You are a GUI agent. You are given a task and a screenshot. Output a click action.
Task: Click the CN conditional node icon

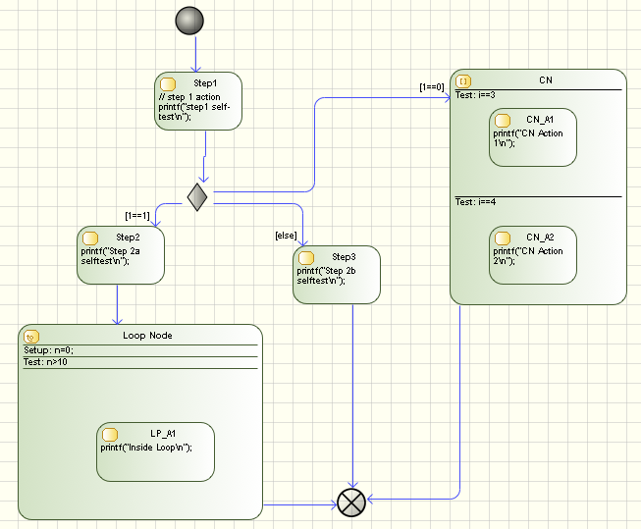[x=463, y=80]
